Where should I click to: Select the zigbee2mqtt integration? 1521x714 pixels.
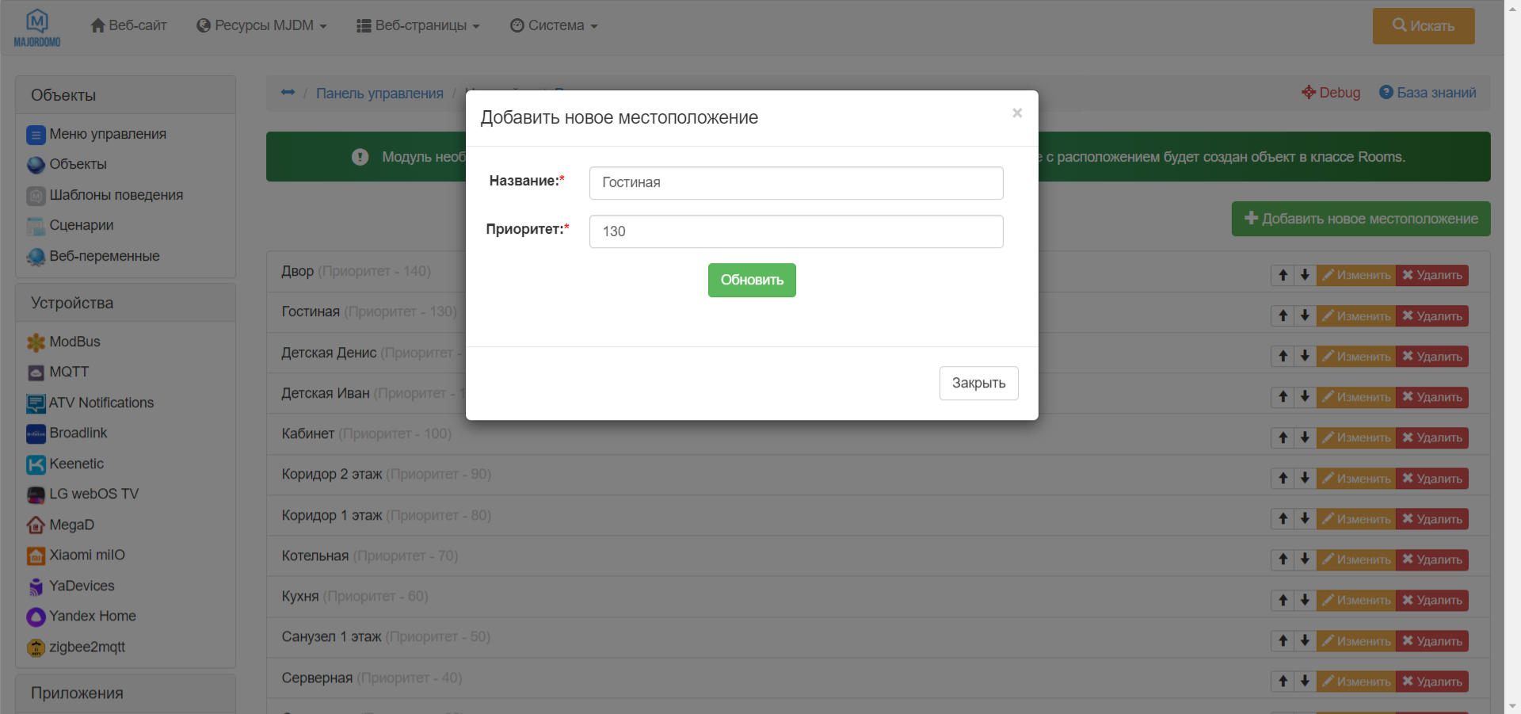(86, 647)
